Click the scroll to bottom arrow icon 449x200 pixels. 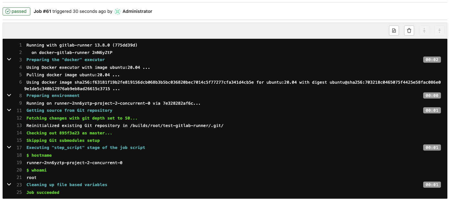(x=439, y=31)
